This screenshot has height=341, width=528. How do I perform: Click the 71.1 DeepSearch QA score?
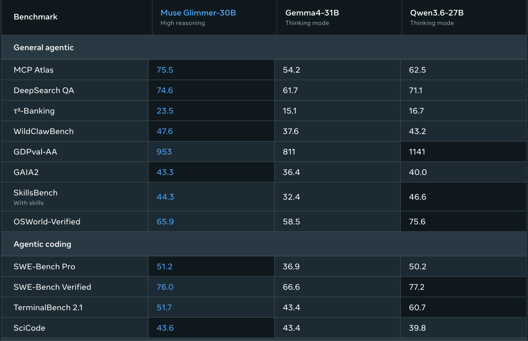(x=416, y=90)
